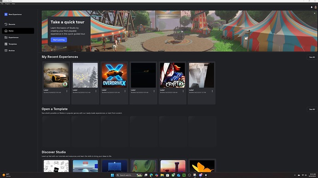Screen dimensions: 318x178
Task: Click the Start Learning button
Action: (x=59, y=40)
